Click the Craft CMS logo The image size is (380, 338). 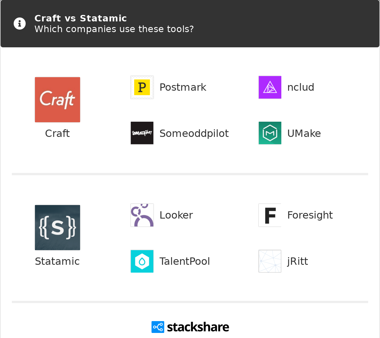[57, 99]
